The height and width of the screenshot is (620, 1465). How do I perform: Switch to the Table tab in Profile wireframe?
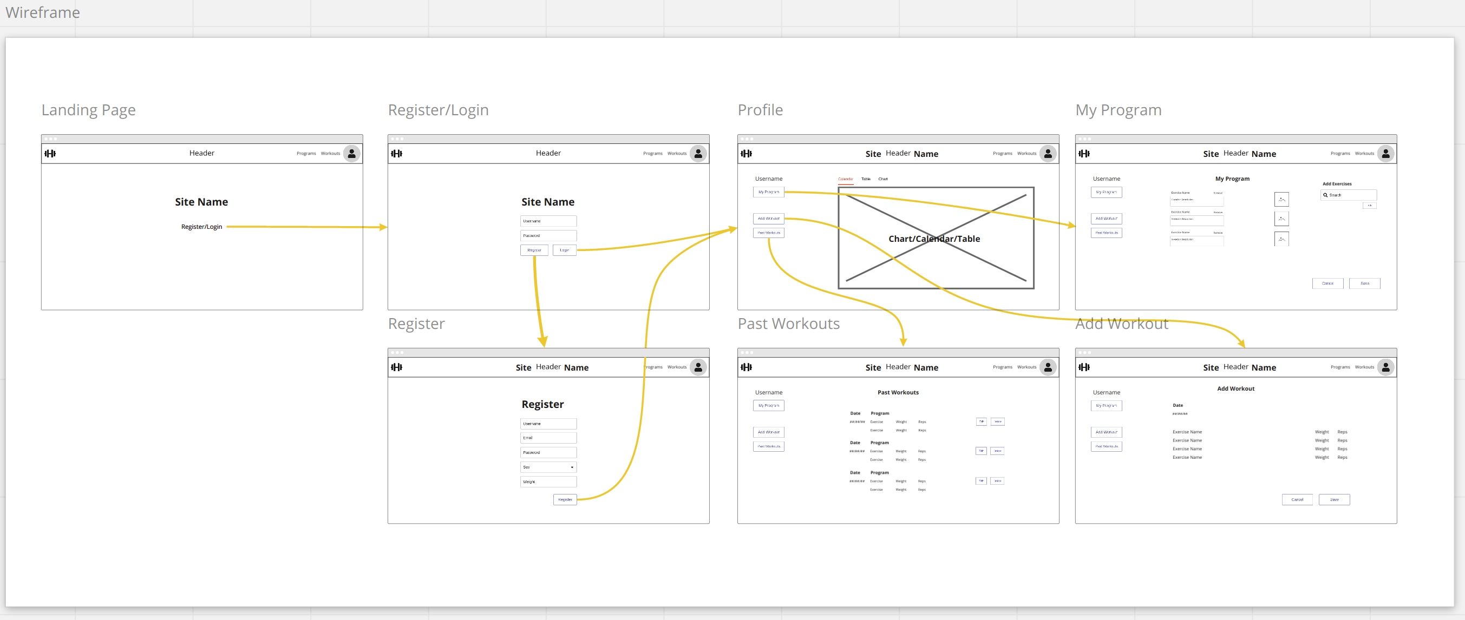[x=866, y=179]
